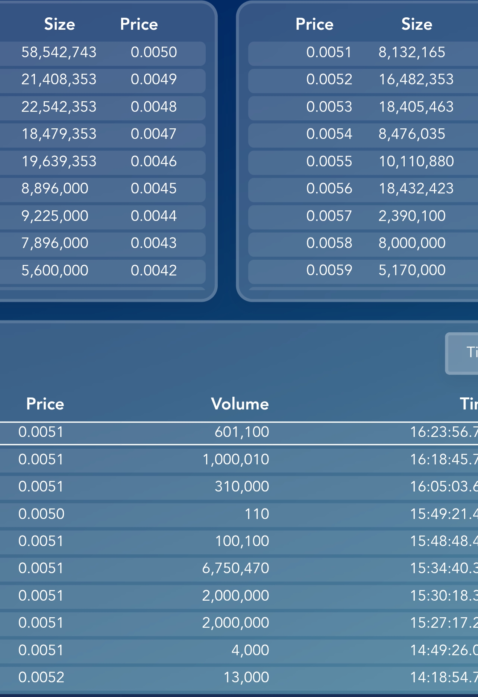Sort trades by the Volume column header
The image size is (478, 697).
(x=240, y=404)
